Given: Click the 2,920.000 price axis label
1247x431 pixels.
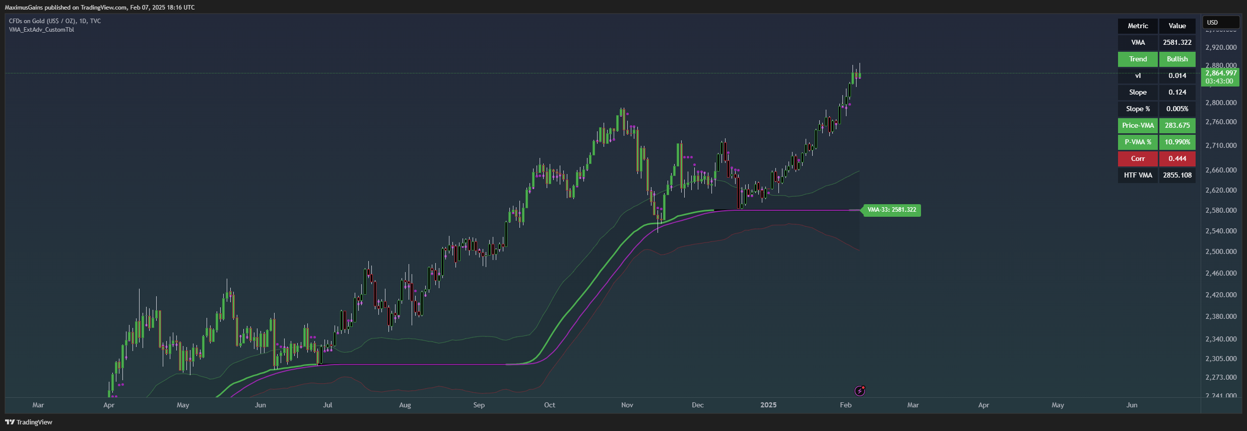Looking at the screenshot, I should click(1221, 47).
